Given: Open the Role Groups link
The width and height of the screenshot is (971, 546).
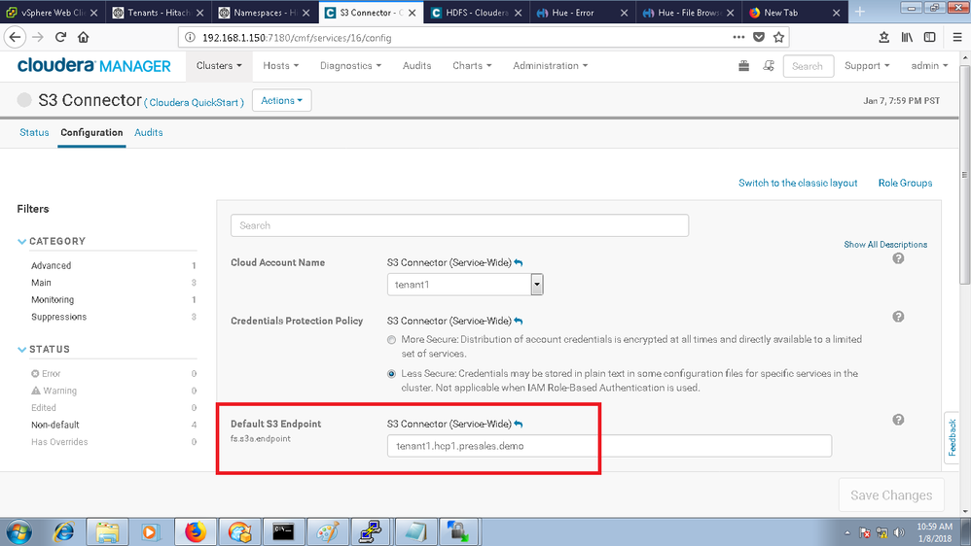Looking at the screenshot, I should [905, 183].
